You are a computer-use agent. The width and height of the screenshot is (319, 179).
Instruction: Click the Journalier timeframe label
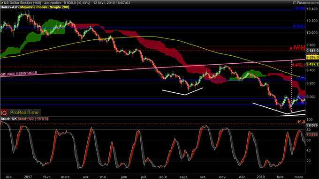coord(53,3)
